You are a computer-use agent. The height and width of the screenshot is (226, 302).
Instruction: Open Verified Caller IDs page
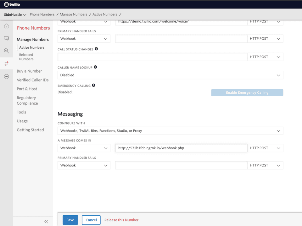pyautogui.click(x=32, y=80)
